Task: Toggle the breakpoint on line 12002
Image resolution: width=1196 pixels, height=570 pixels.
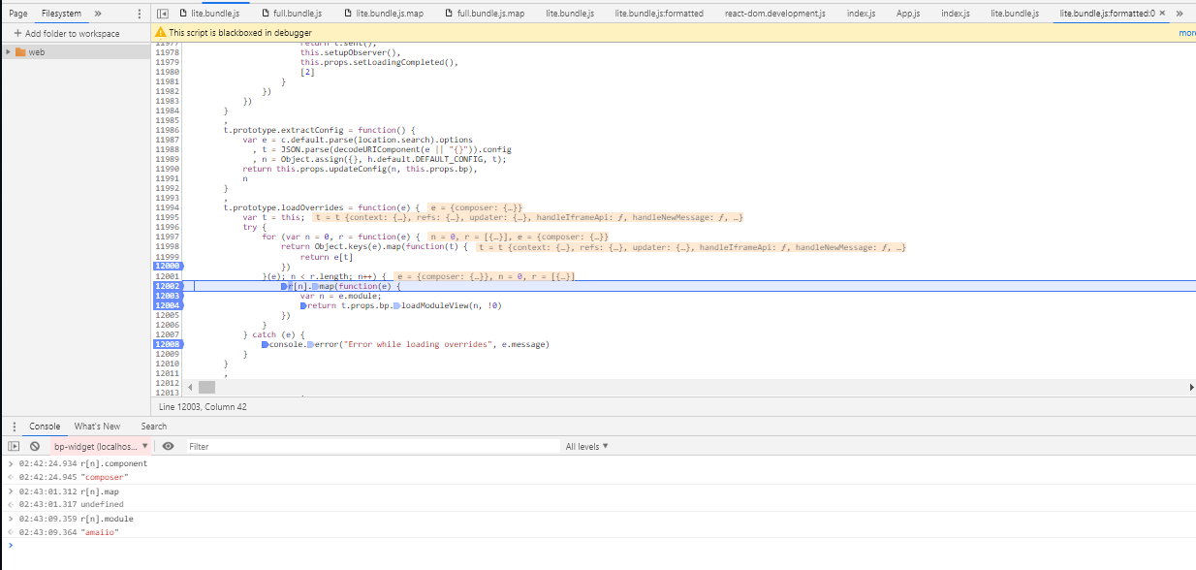Action: point(167,285)
